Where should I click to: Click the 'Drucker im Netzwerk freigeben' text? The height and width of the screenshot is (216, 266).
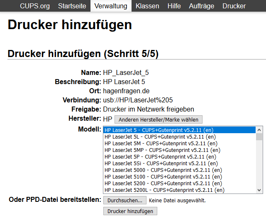(x=149, y=109)
